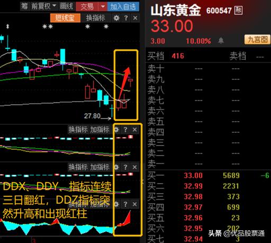Viewport: 271px width, 243px height.
Task: Click the price alert bell icon
Action: click(x=221, y=41)
